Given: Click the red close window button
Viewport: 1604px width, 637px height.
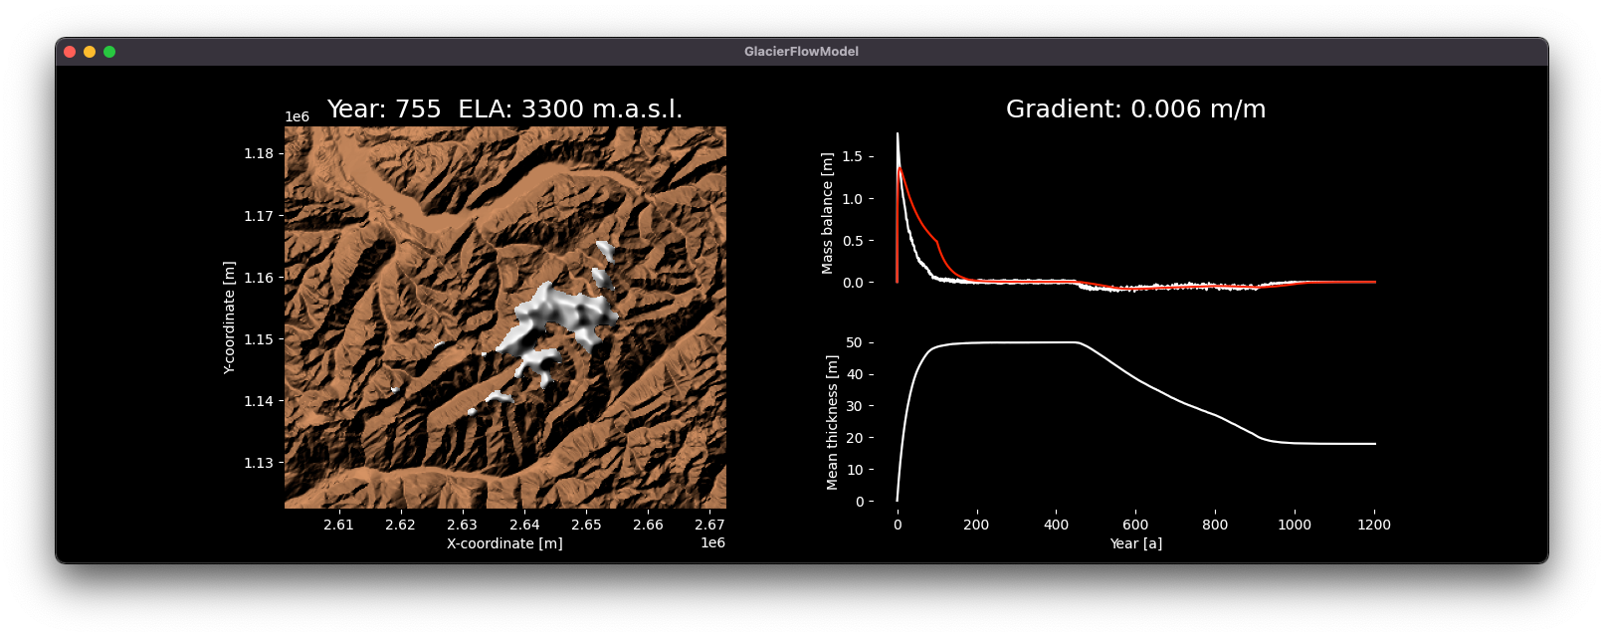Looking at the screenshot, I should pos(70,52).
